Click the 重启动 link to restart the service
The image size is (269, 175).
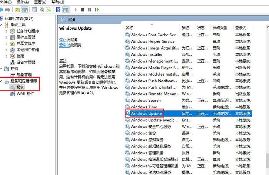tap(65, 45)
